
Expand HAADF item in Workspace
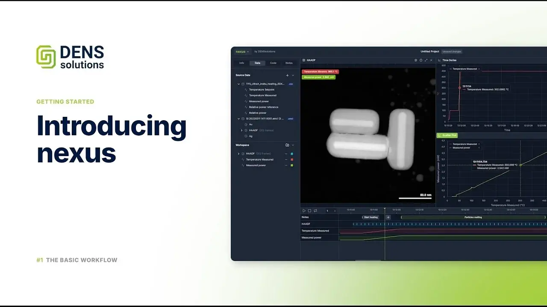click(x=238, y=153)
